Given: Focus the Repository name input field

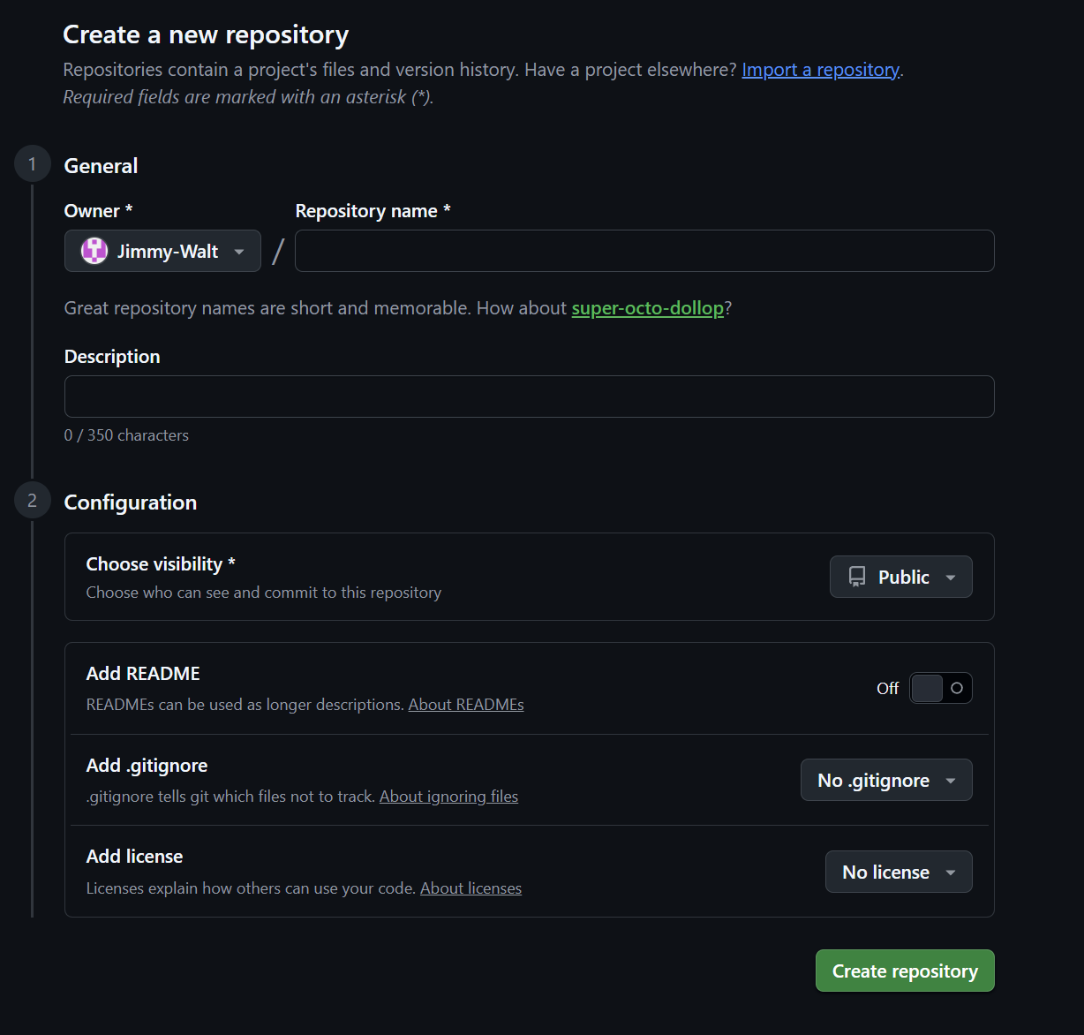Looking at the screenshot, I should (644, 251).
